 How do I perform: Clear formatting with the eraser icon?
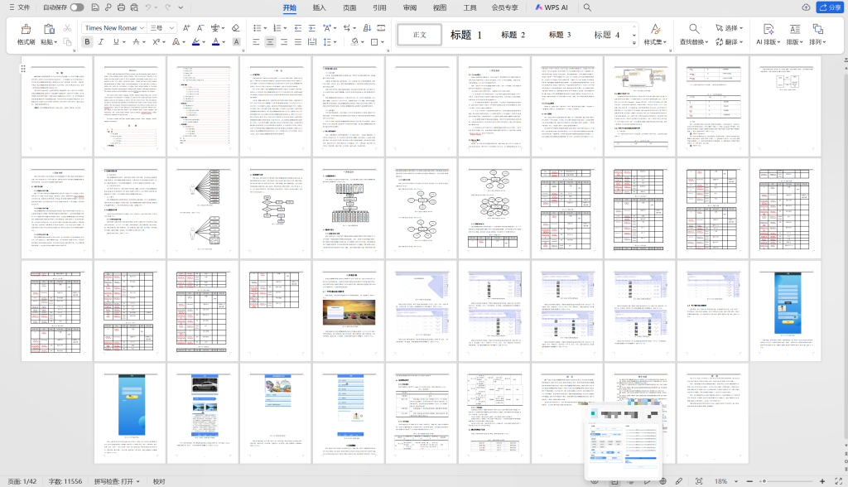tap(235, 27)
